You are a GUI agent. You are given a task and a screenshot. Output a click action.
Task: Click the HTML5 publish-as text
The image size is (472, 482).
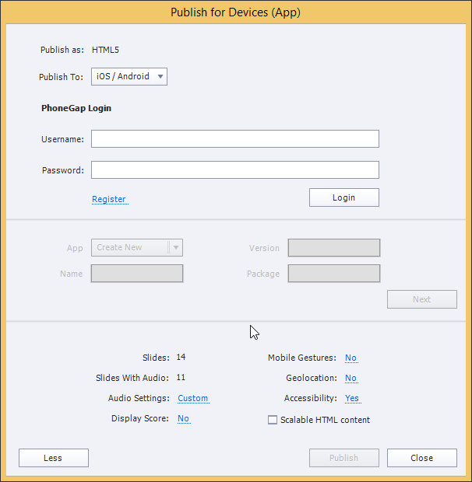pos(105,50)
